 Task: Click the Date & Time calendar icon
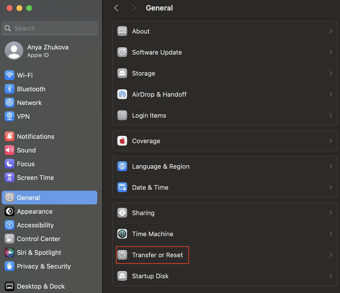click(x=122, y=187)
